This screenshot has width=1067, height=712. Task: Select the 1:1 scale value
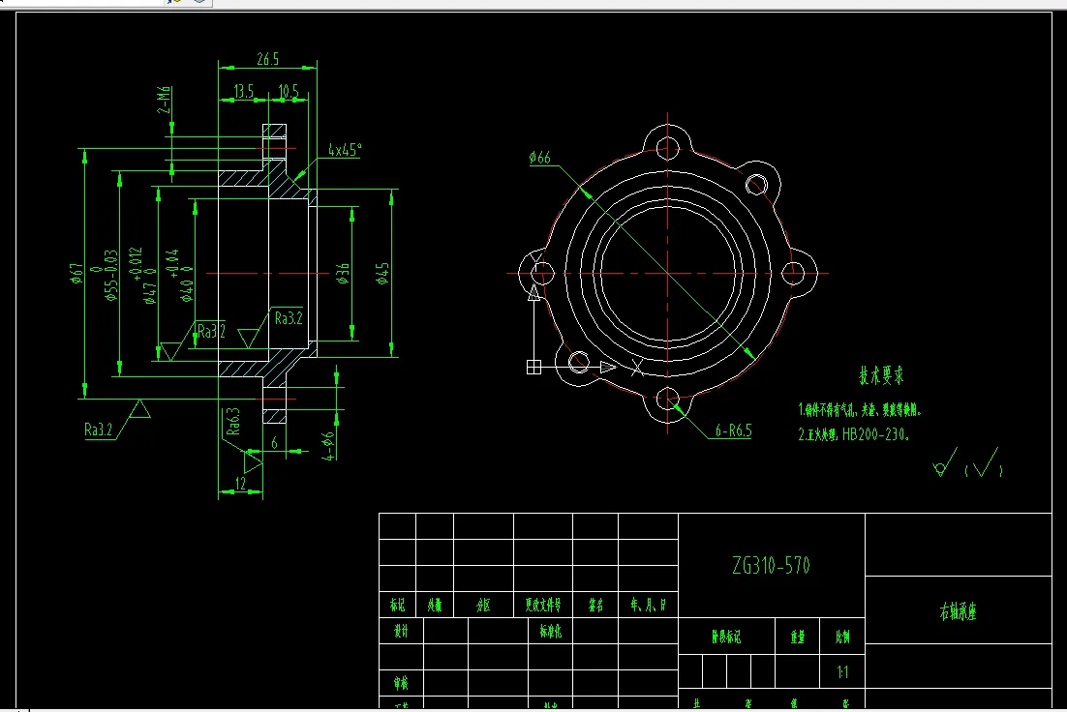[x=842, y=672]
